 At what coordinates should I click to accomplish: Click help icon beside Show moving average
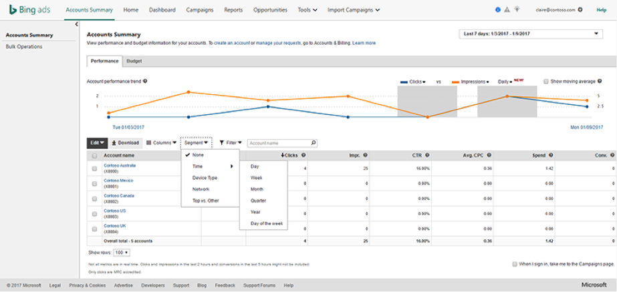point(600,82)
